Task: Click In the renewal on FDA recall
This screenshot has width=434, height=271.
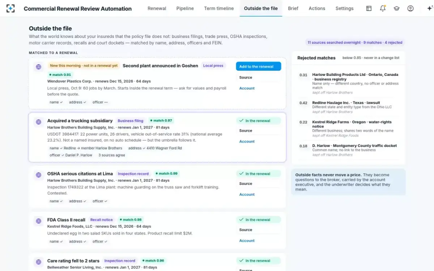Action: [258, 220]
